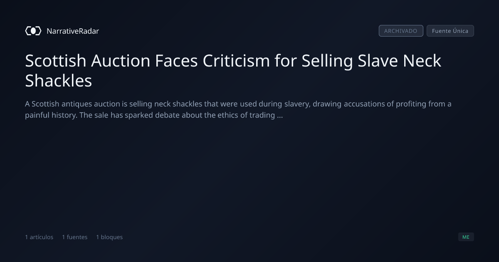Click the Fuente Única tag
The width and height of the screenshot is (499, 262).
coord(450,31)
